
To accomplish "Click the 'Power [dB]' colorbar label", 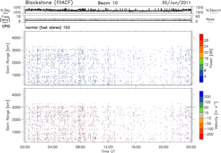I will coord(211,58).
